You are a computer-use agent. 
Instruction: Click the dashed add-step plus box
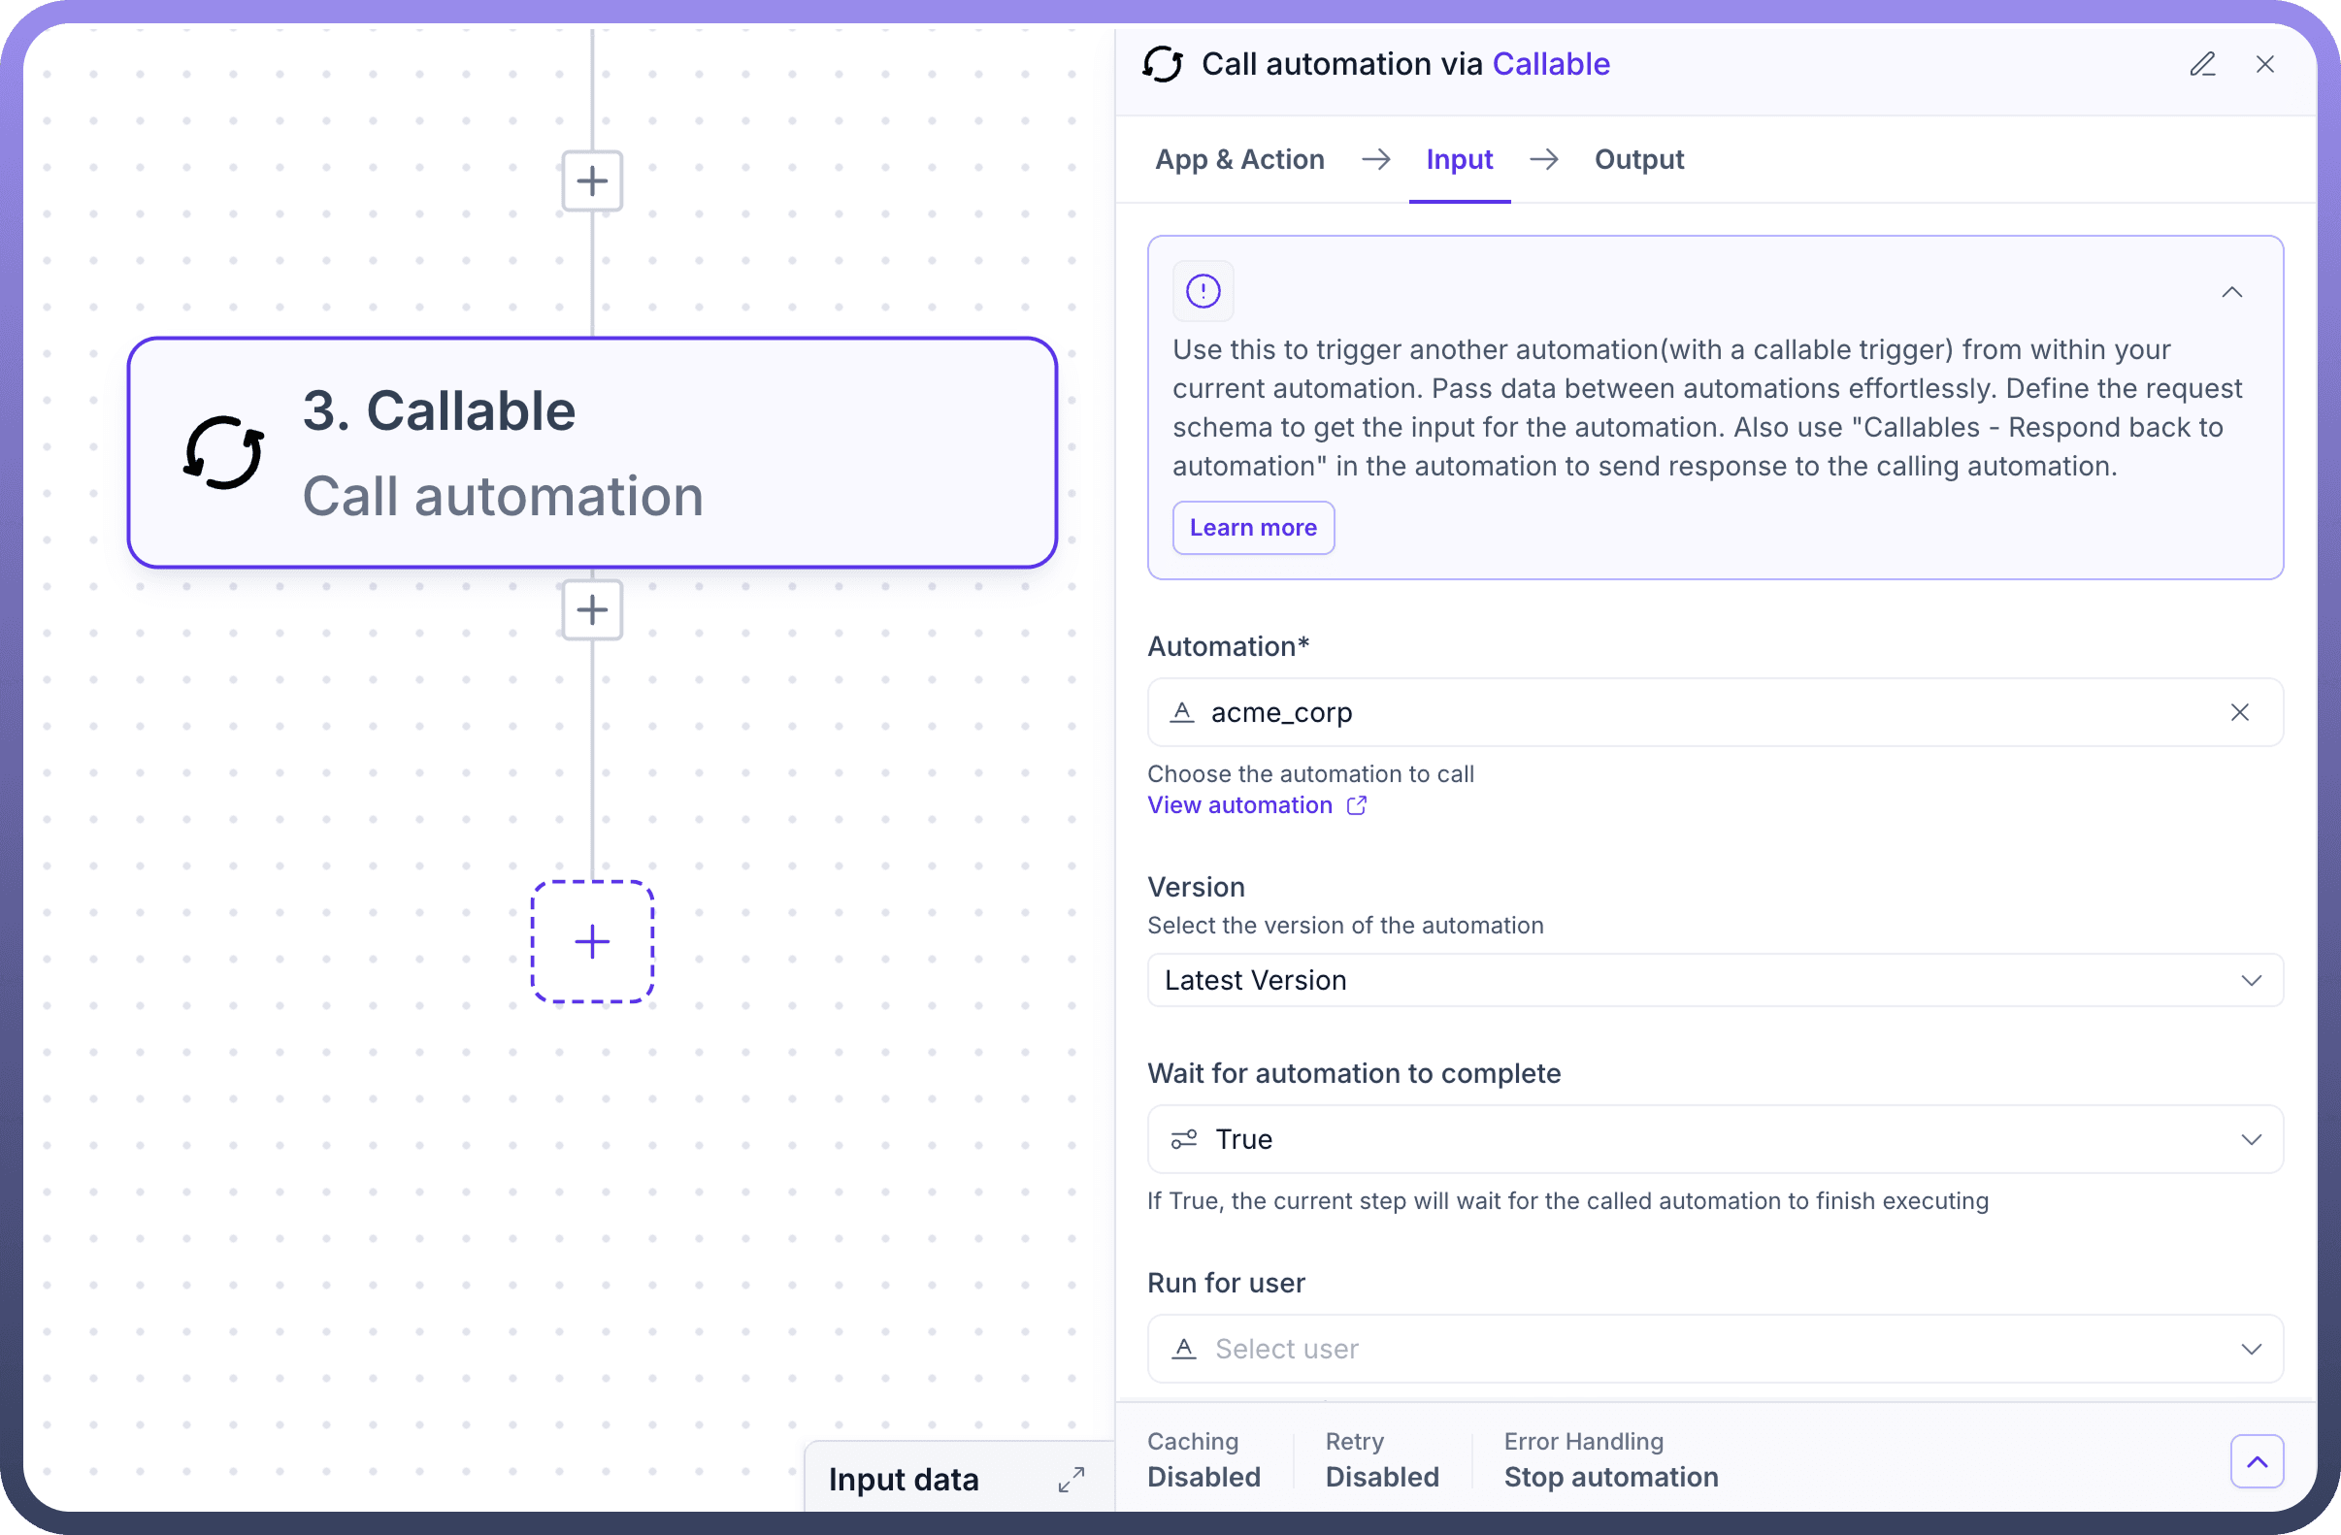pyautogui.click(x=592, y=942)
